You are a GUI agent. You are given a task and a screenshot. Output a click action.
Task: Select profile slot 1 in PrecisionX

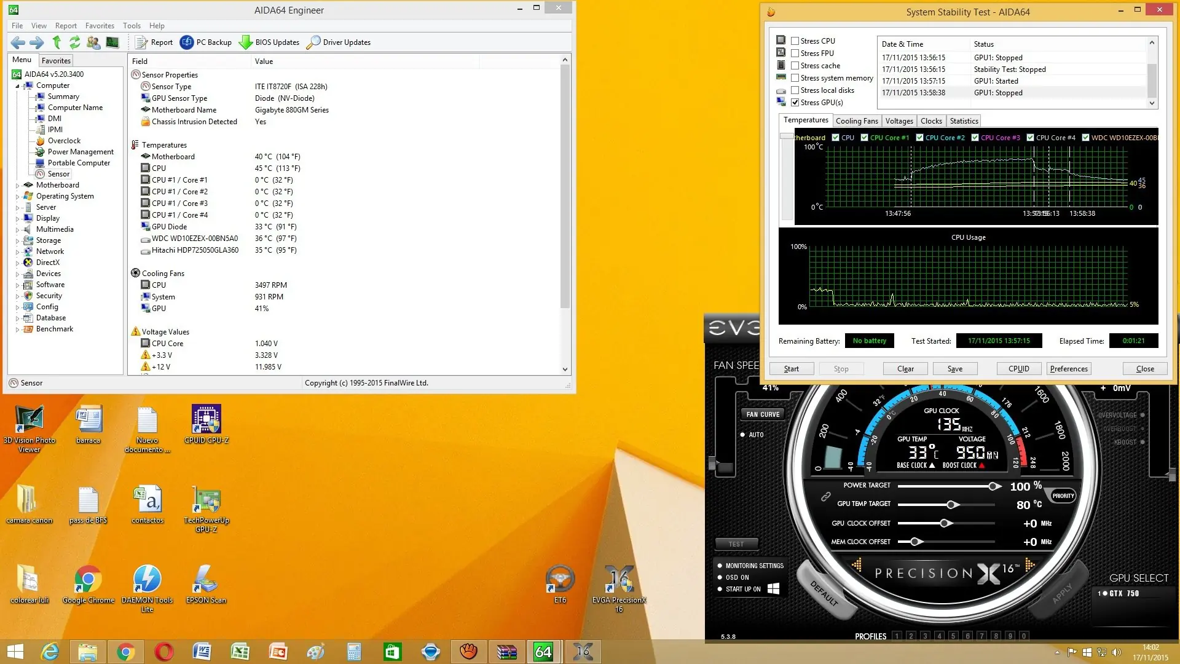(x=897, y=636)
